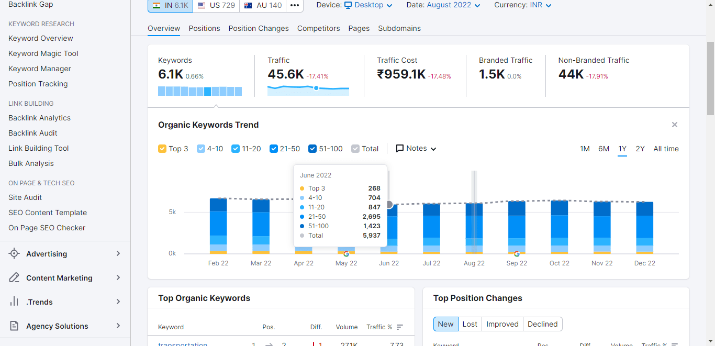The height and width of the screenshot is (346, 715).
Task: Select the 1M time range
Action: 585,149
